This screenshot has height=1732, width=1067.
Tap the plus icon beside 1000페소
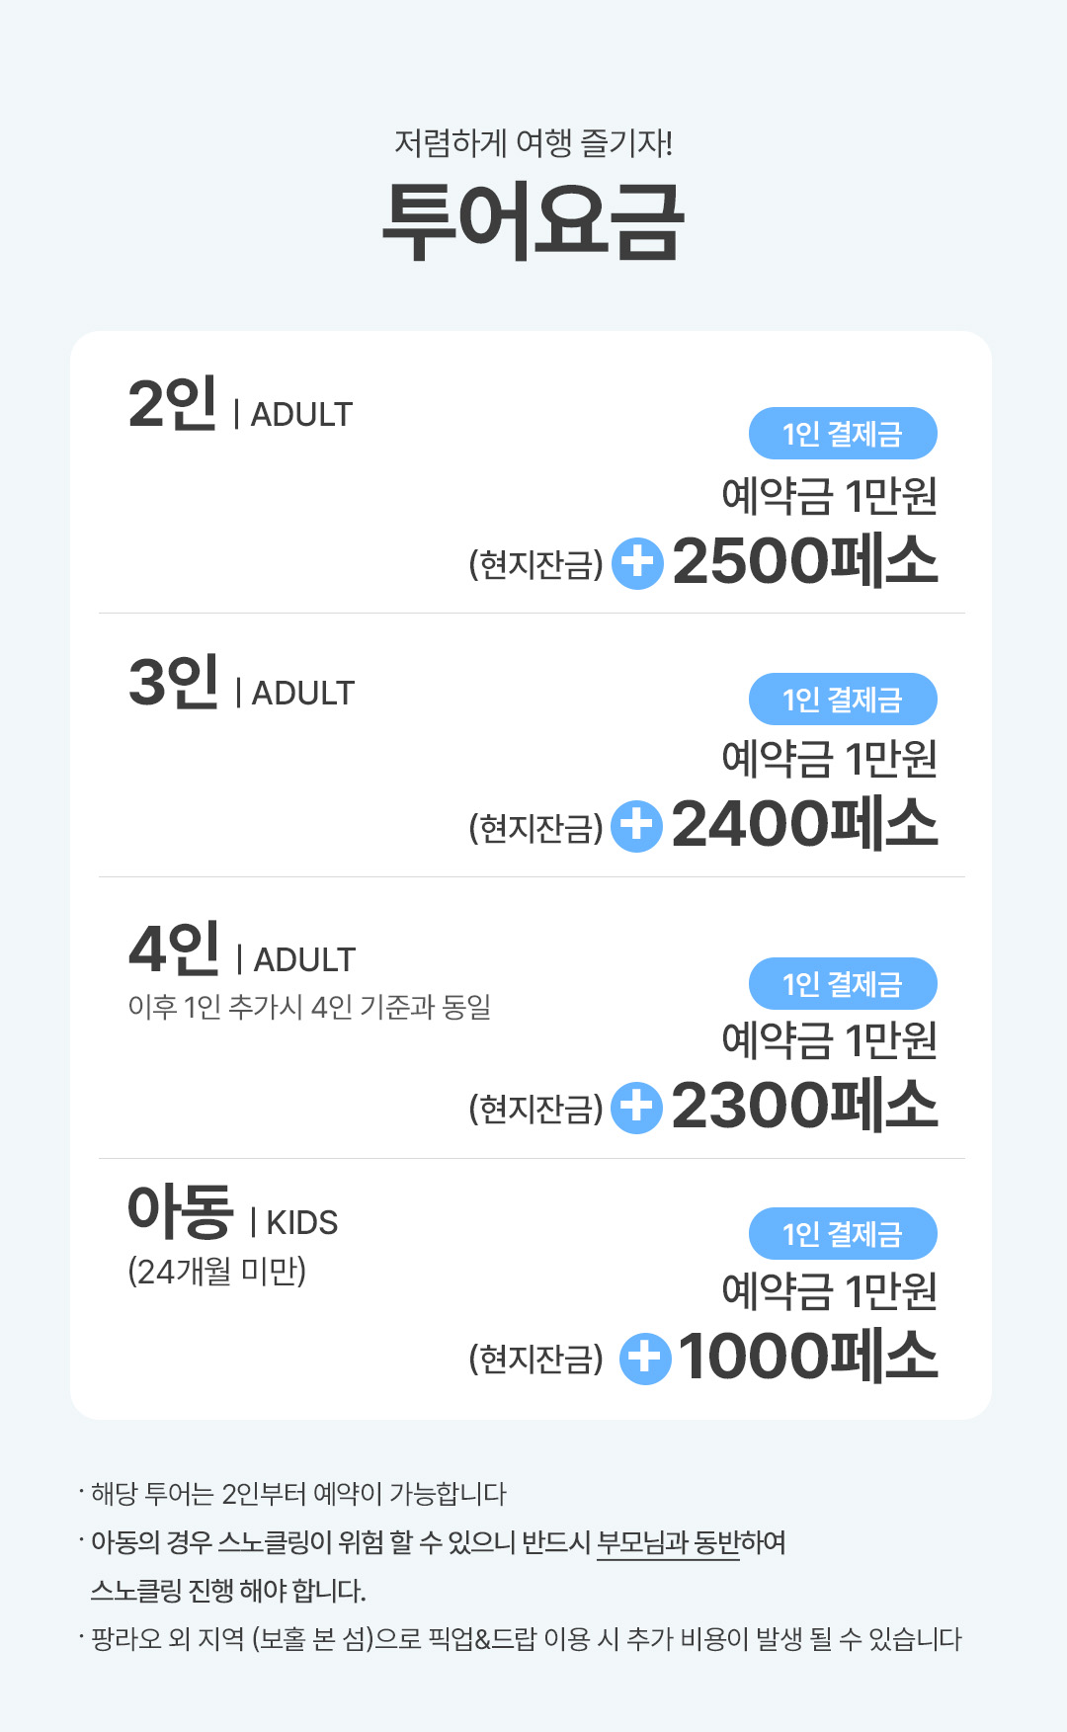tap(644, 1359)
